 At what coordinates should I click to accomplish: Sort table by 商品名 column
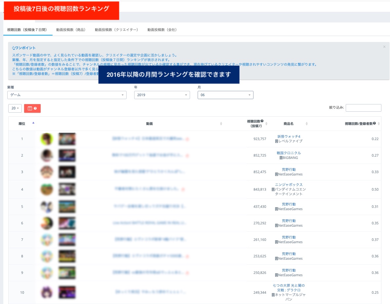[306, 124]
